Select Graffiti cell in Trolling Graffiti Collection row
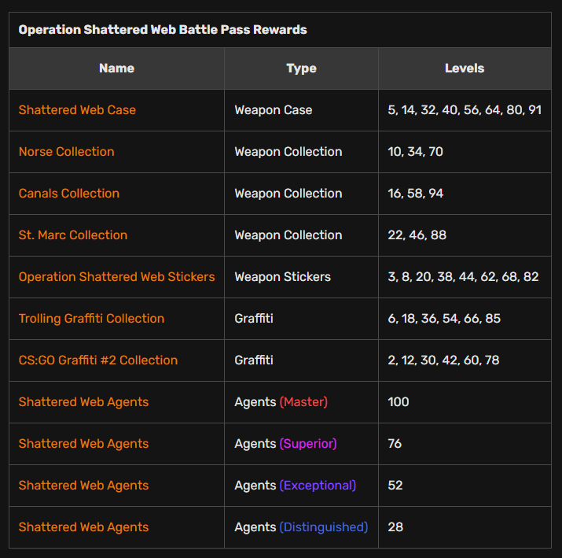562x558 pixels. (301, 318)
